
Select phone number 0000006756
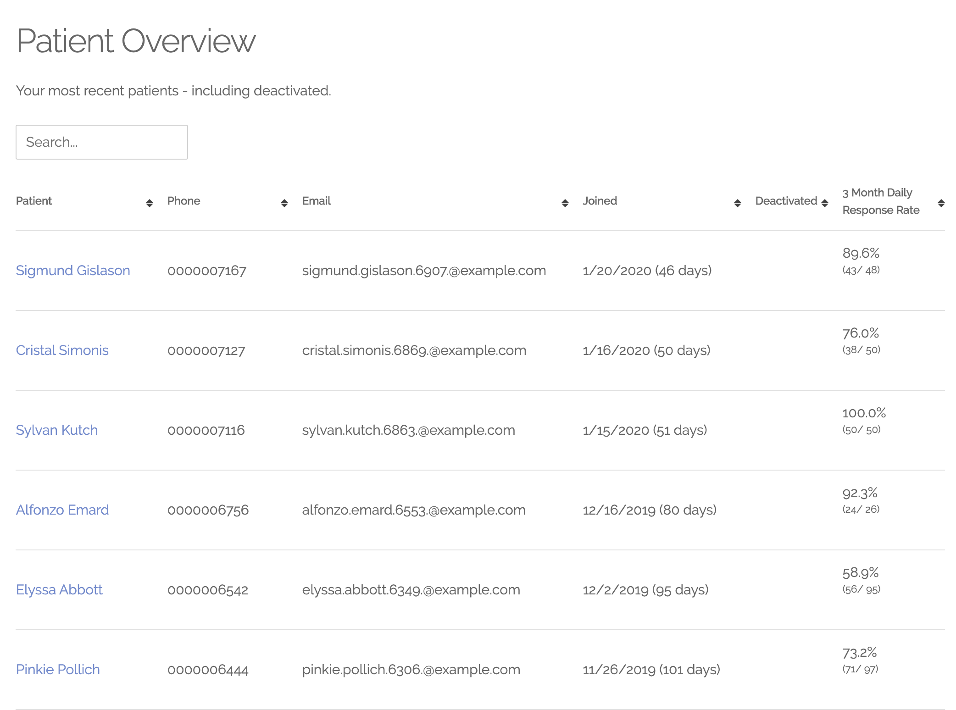pyautogui.click(x=208, y=510)
